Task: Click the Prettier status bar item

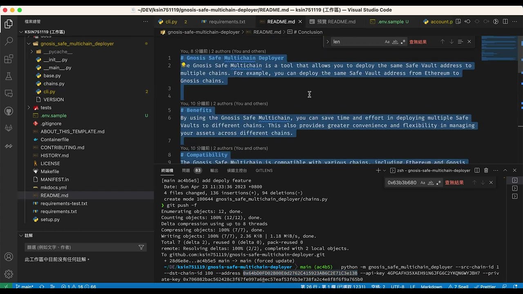Action: point(485,287)
